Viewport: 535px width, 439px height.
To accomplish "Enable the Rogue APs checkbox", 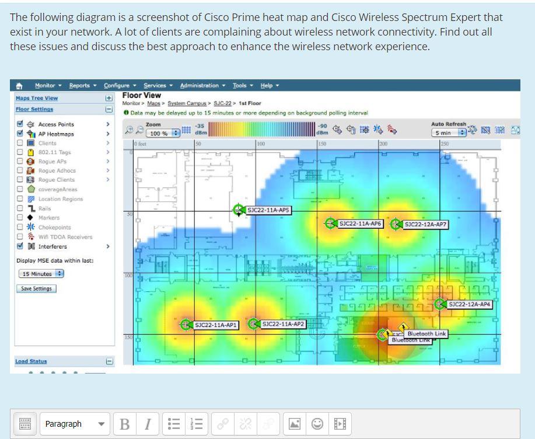I will pos(20,161).
